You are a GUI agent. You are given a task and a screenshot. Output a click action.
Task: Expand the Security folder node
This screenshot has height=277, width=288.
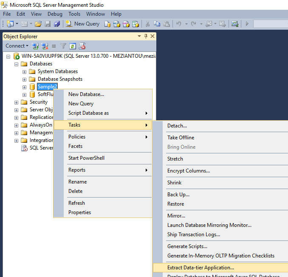coord(17,102)
